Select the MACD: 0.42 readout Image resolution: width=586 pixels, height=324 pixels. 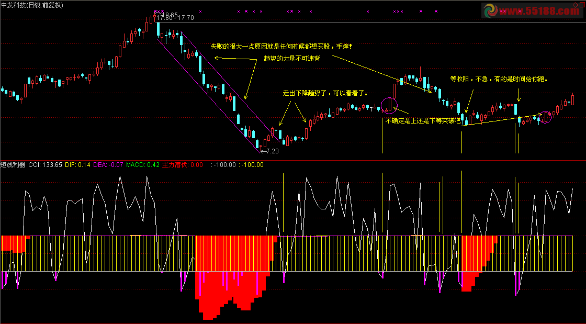point(143,165)
